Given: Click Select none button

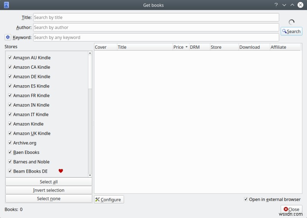Looking at the screenshot, I should click(49, 198).
